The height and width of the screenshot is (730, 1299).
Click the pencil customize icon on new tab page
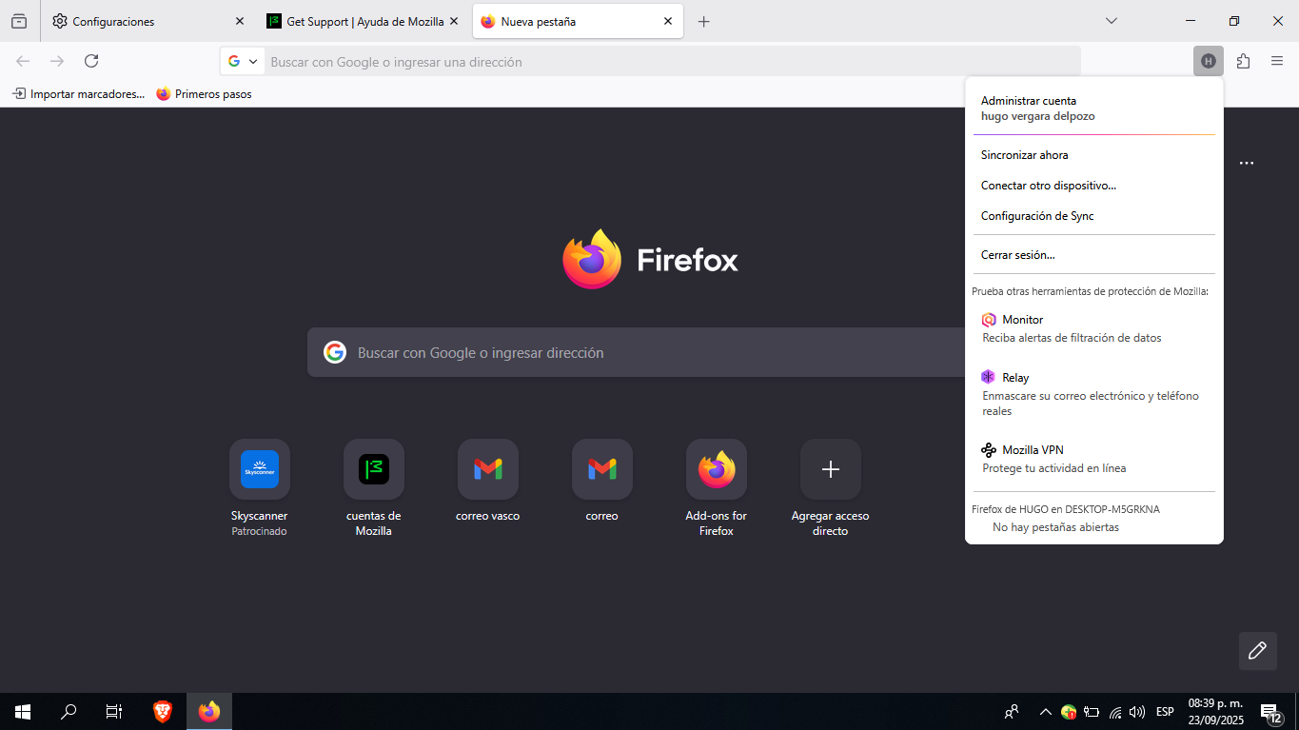coord(1257,651)
